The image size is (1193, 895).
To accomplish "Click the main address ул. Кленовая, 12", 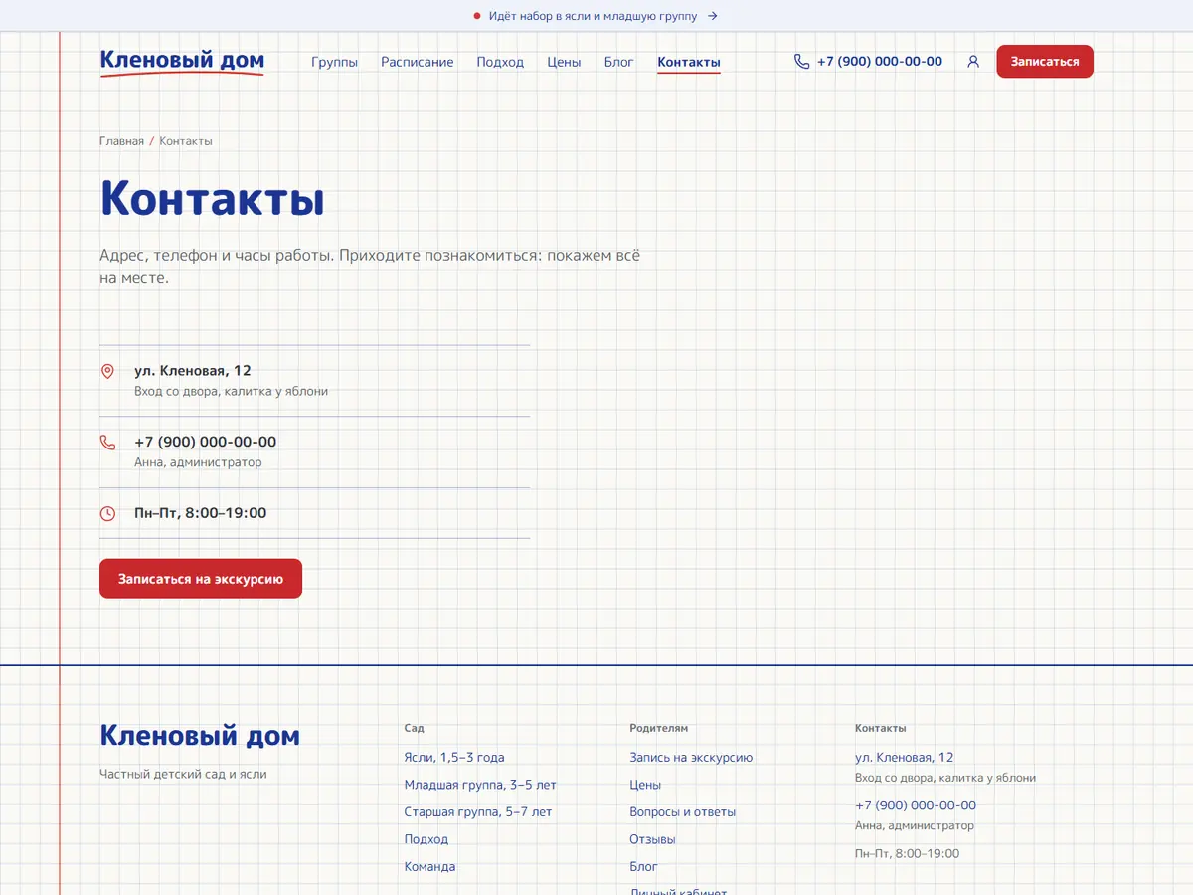I will point(193,371).
